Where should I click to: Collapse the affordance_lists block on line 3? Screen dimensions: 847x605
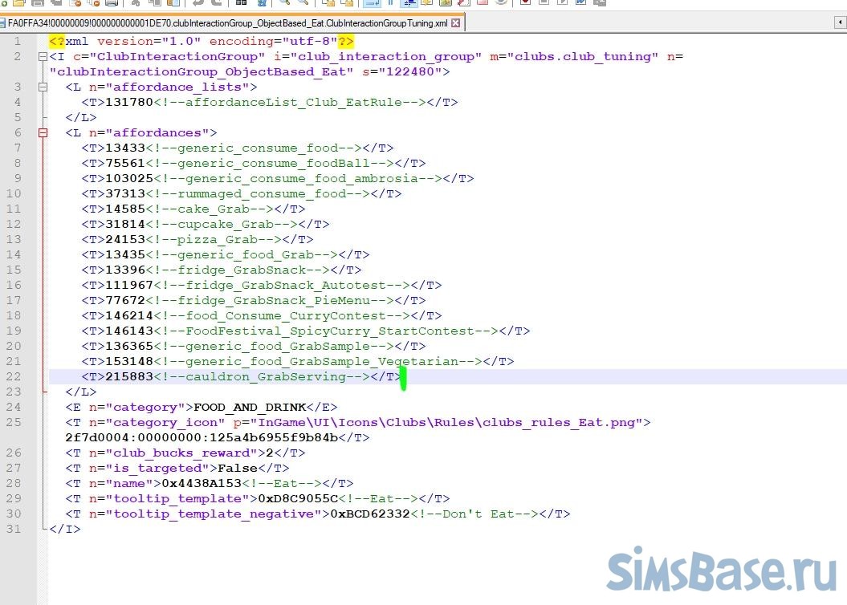point(43,87)
